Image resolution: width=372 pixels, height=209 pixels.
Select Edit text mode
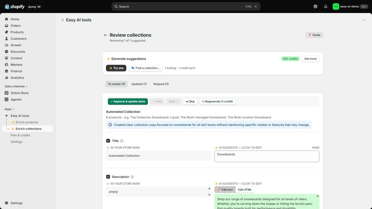tap(225, 189)
